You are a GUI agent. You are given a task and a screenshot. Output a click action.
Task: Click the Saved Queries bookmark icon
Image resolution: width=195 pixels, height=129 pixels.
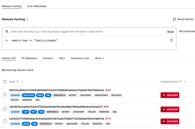[x=174, y=19]
